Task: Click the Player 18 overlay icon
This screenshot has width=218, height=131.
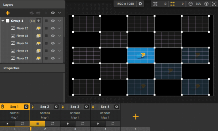Action: pos(38,36)
